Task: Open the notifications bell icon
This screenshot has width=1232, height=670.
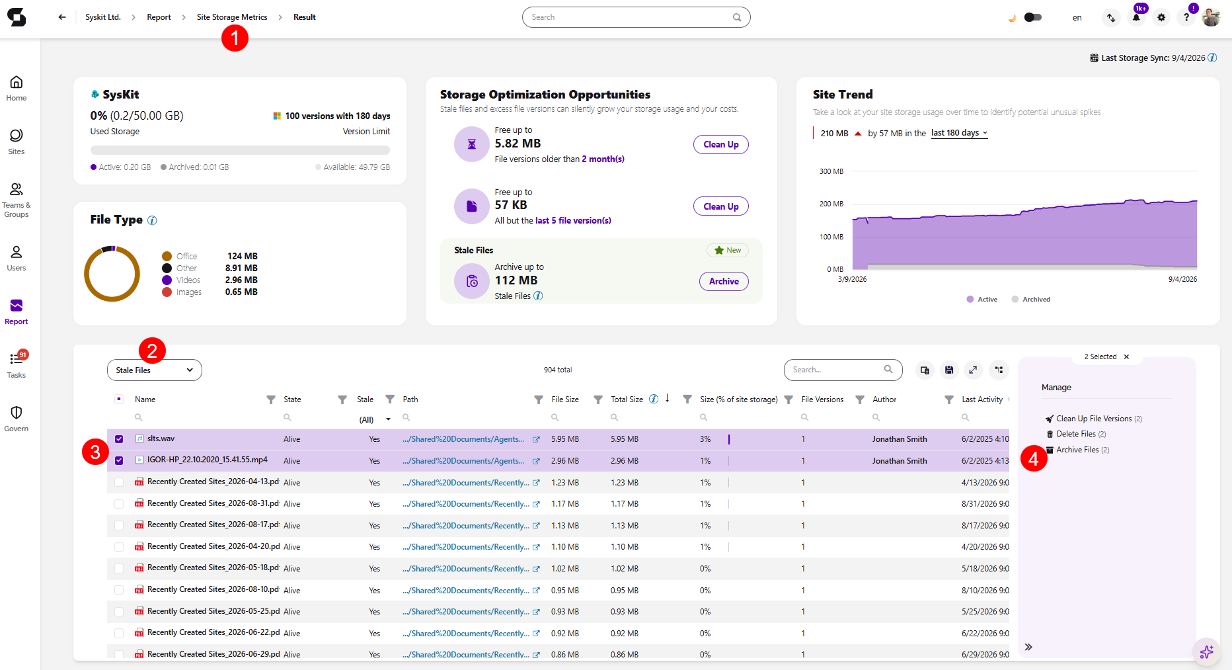Action: [x=1136, y=18]
